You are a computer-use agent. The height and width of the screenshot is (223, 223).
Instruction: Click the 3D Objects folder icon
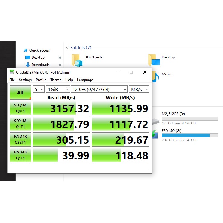pyautogui.click(x=77, y=60)
